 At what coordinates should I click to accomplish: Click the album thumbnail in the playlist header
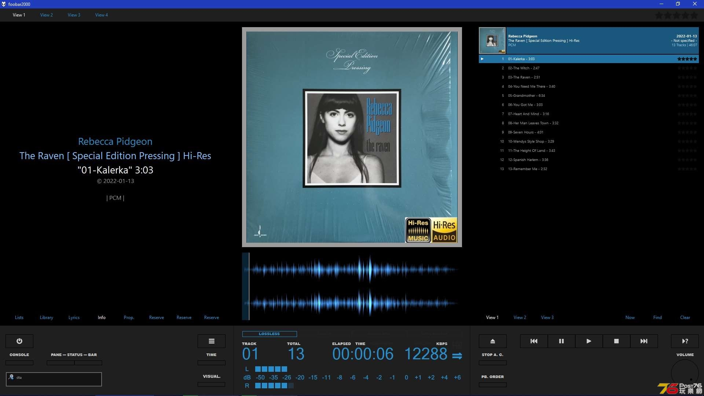click(492, 40)
